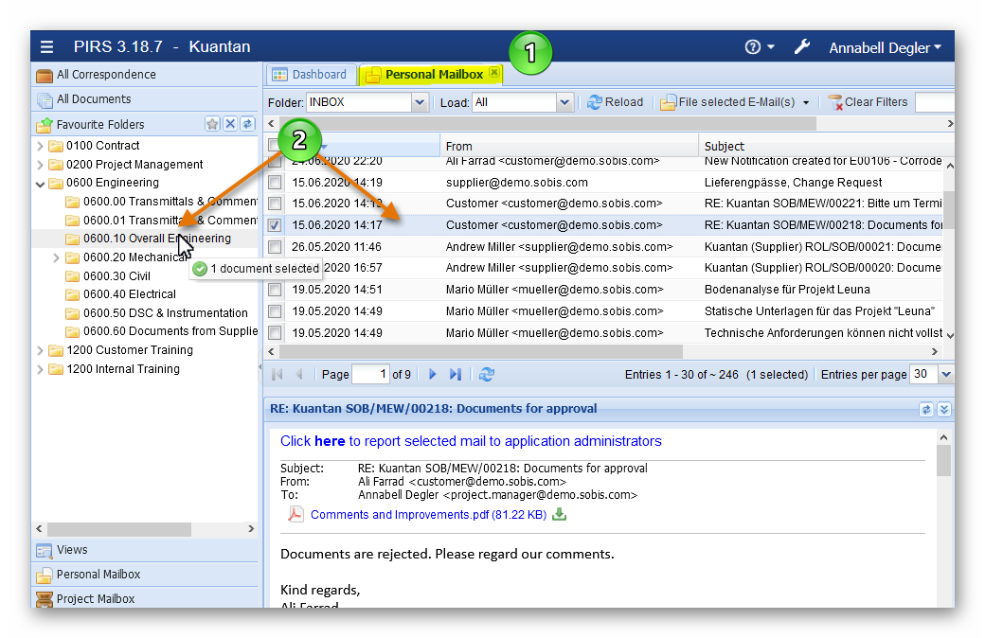Open the Load All dropdown
The image size is (985, 638).
[x=564, y=102]
